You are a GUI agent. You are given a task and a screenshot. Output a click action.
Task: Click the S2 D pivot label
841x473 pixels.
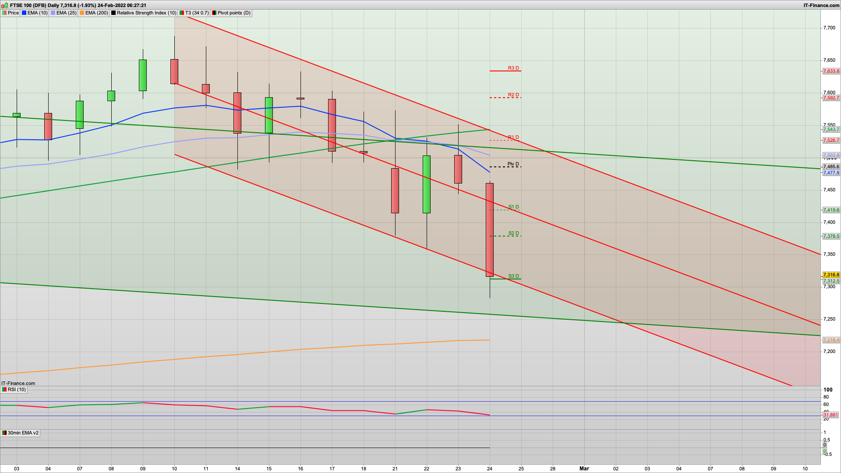(513, 233)
